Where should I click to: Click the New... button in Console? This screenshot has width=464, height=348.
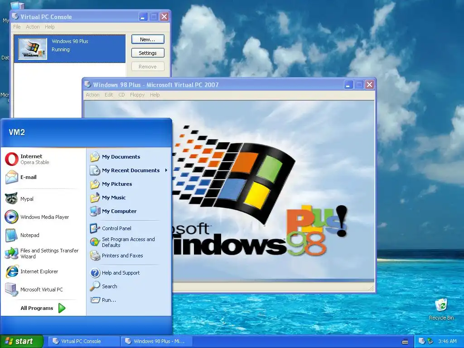click(148, 39)
